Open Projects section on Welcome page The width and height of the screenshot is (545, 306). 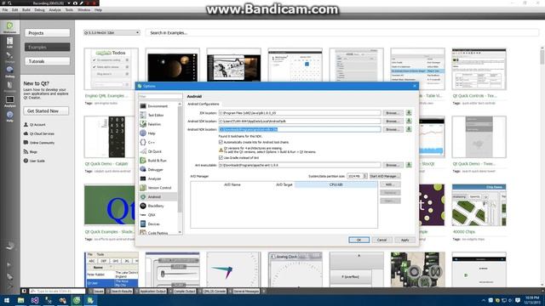tap(48, 33)
